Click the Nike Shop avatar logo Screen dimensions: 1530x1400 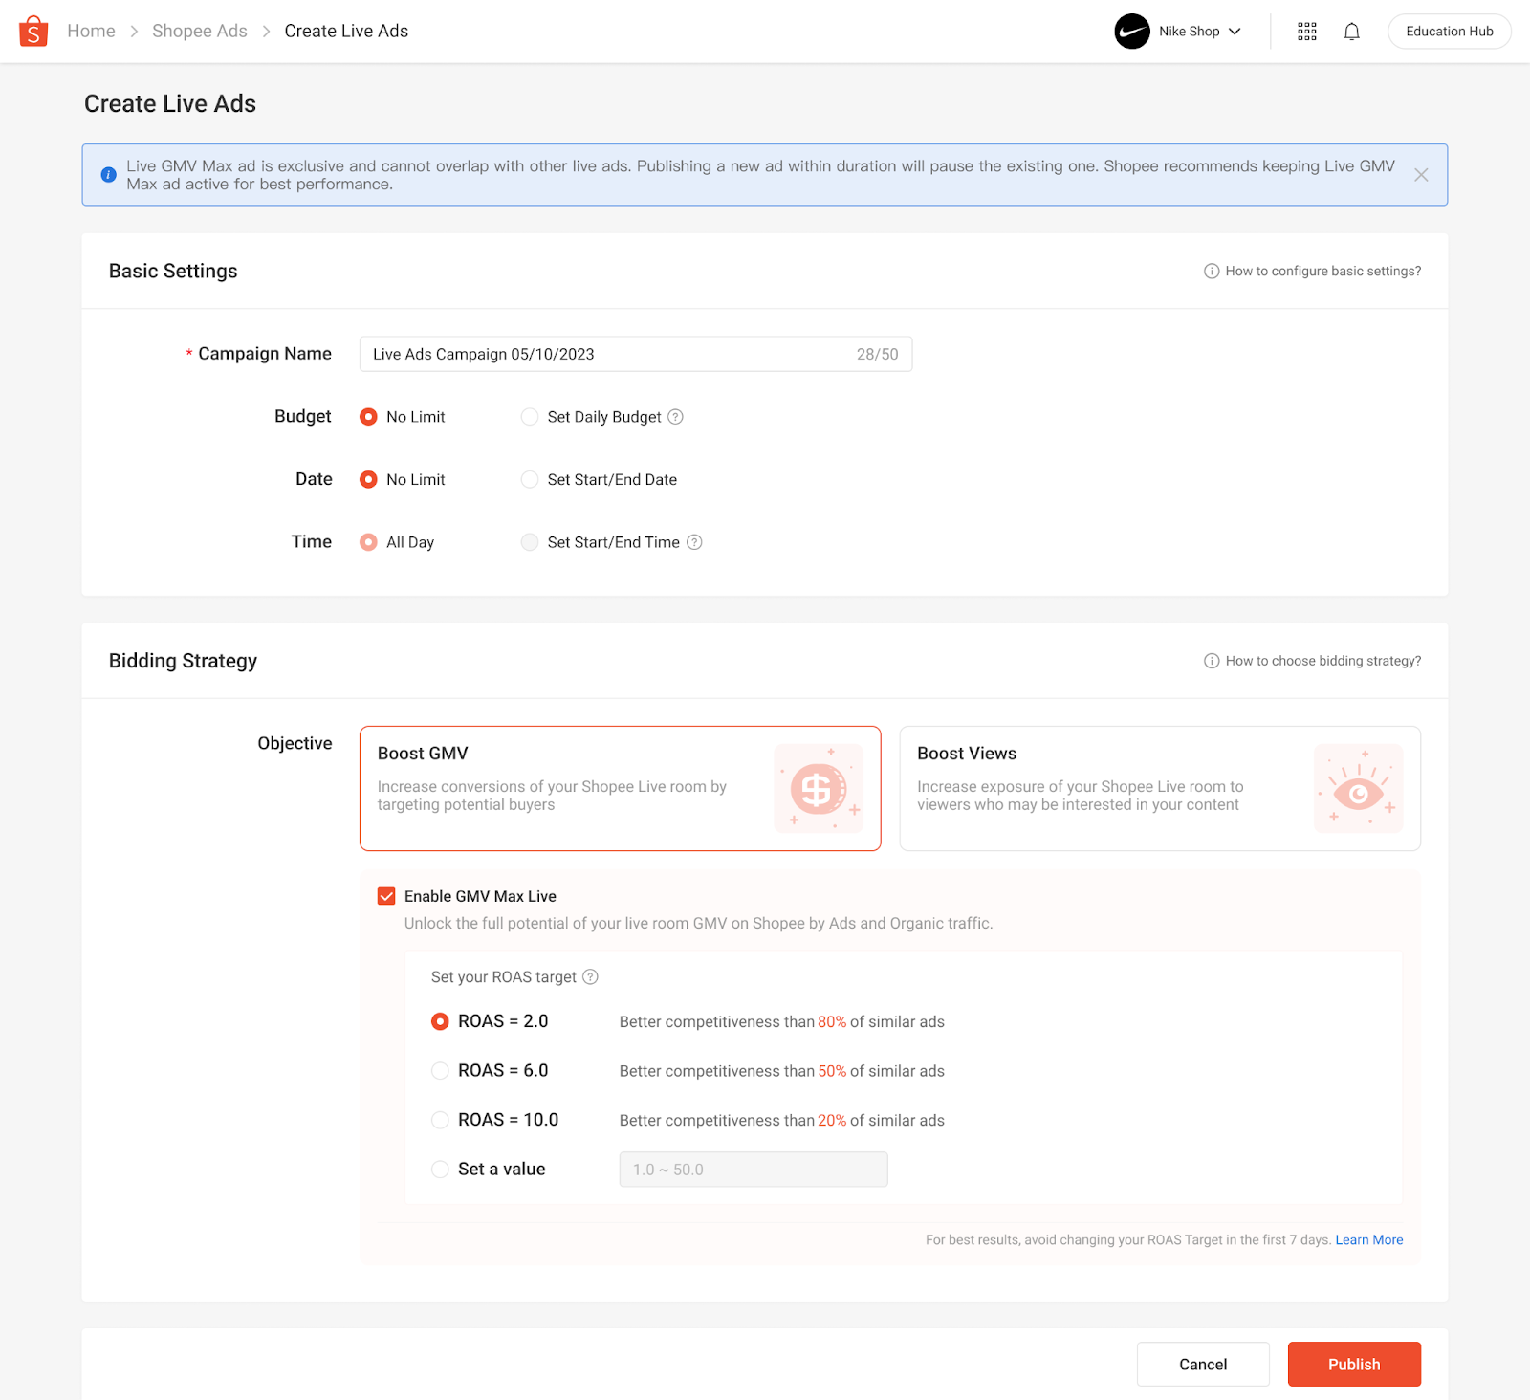(1132, 32)
